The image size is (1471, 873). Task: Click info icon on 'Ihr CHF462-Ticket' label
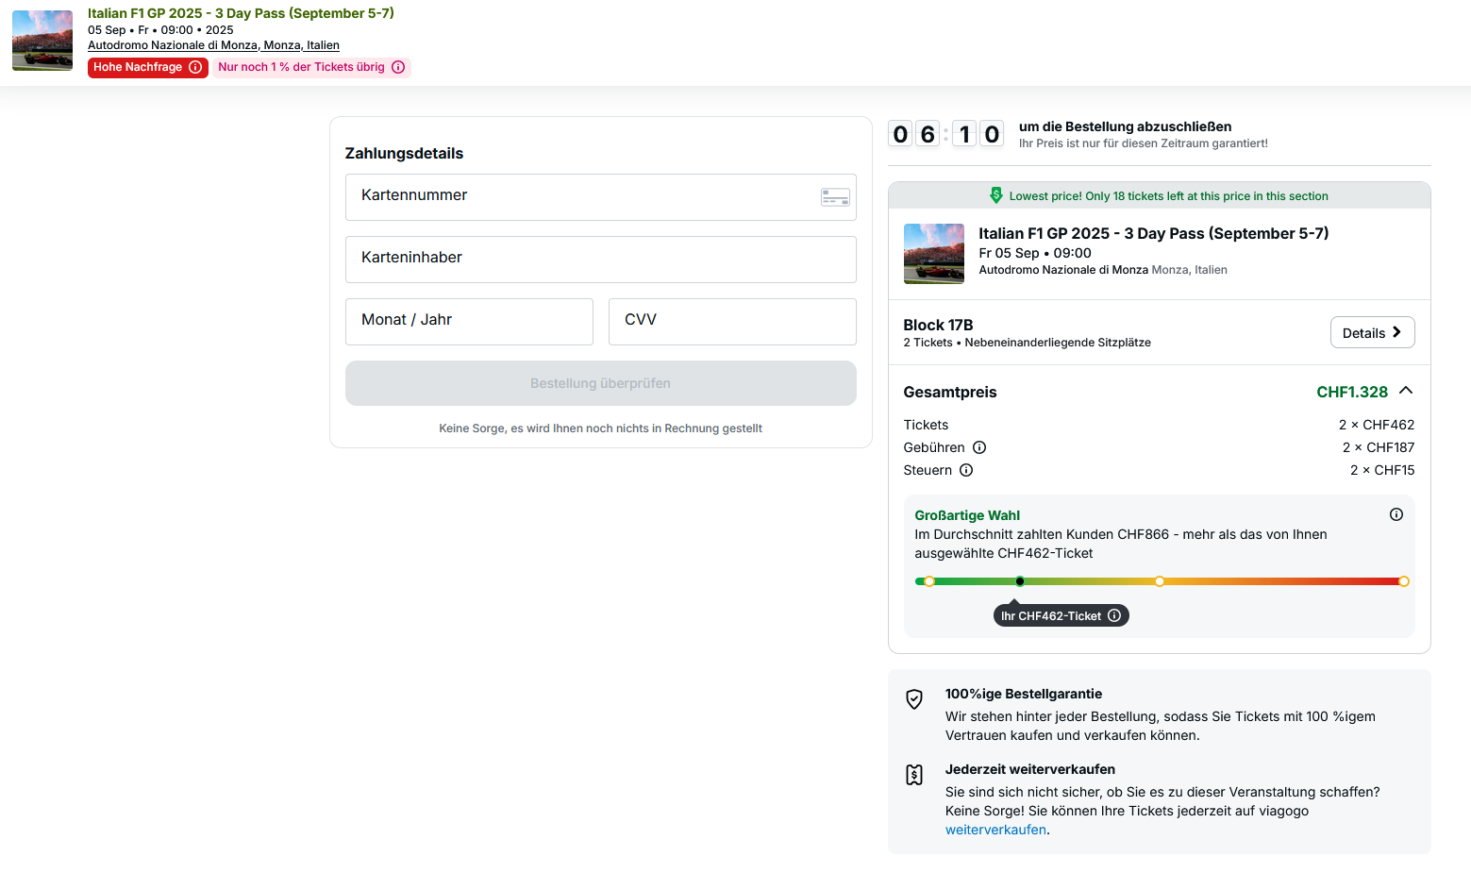click(x=1114, y=615)
